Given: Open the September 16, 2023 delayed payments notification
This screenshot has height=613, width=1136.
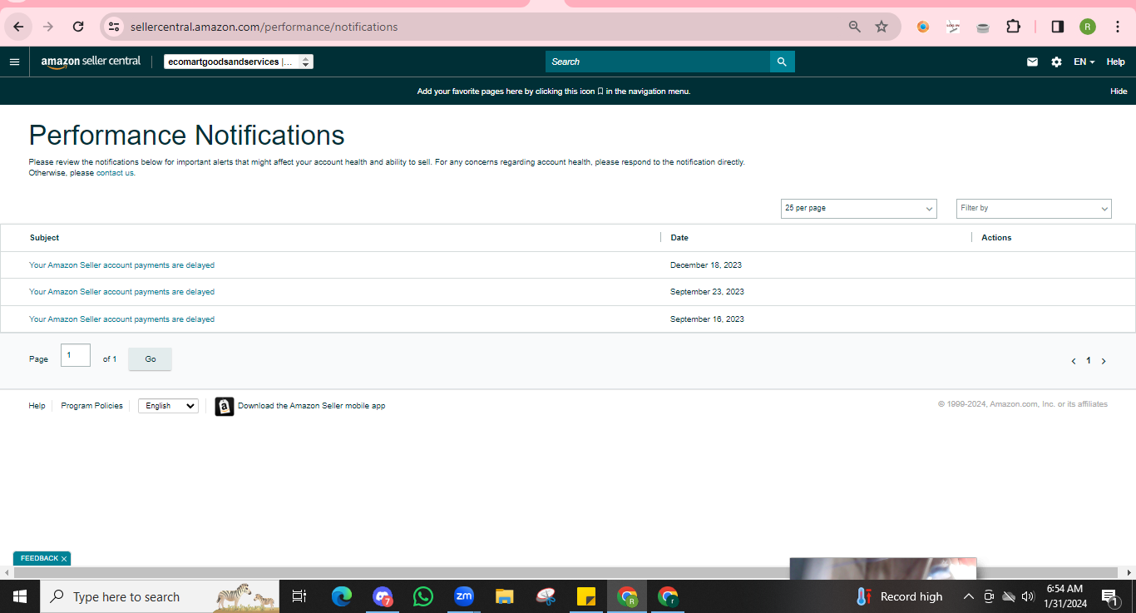Looking at the screenshot, I should 121,319.
